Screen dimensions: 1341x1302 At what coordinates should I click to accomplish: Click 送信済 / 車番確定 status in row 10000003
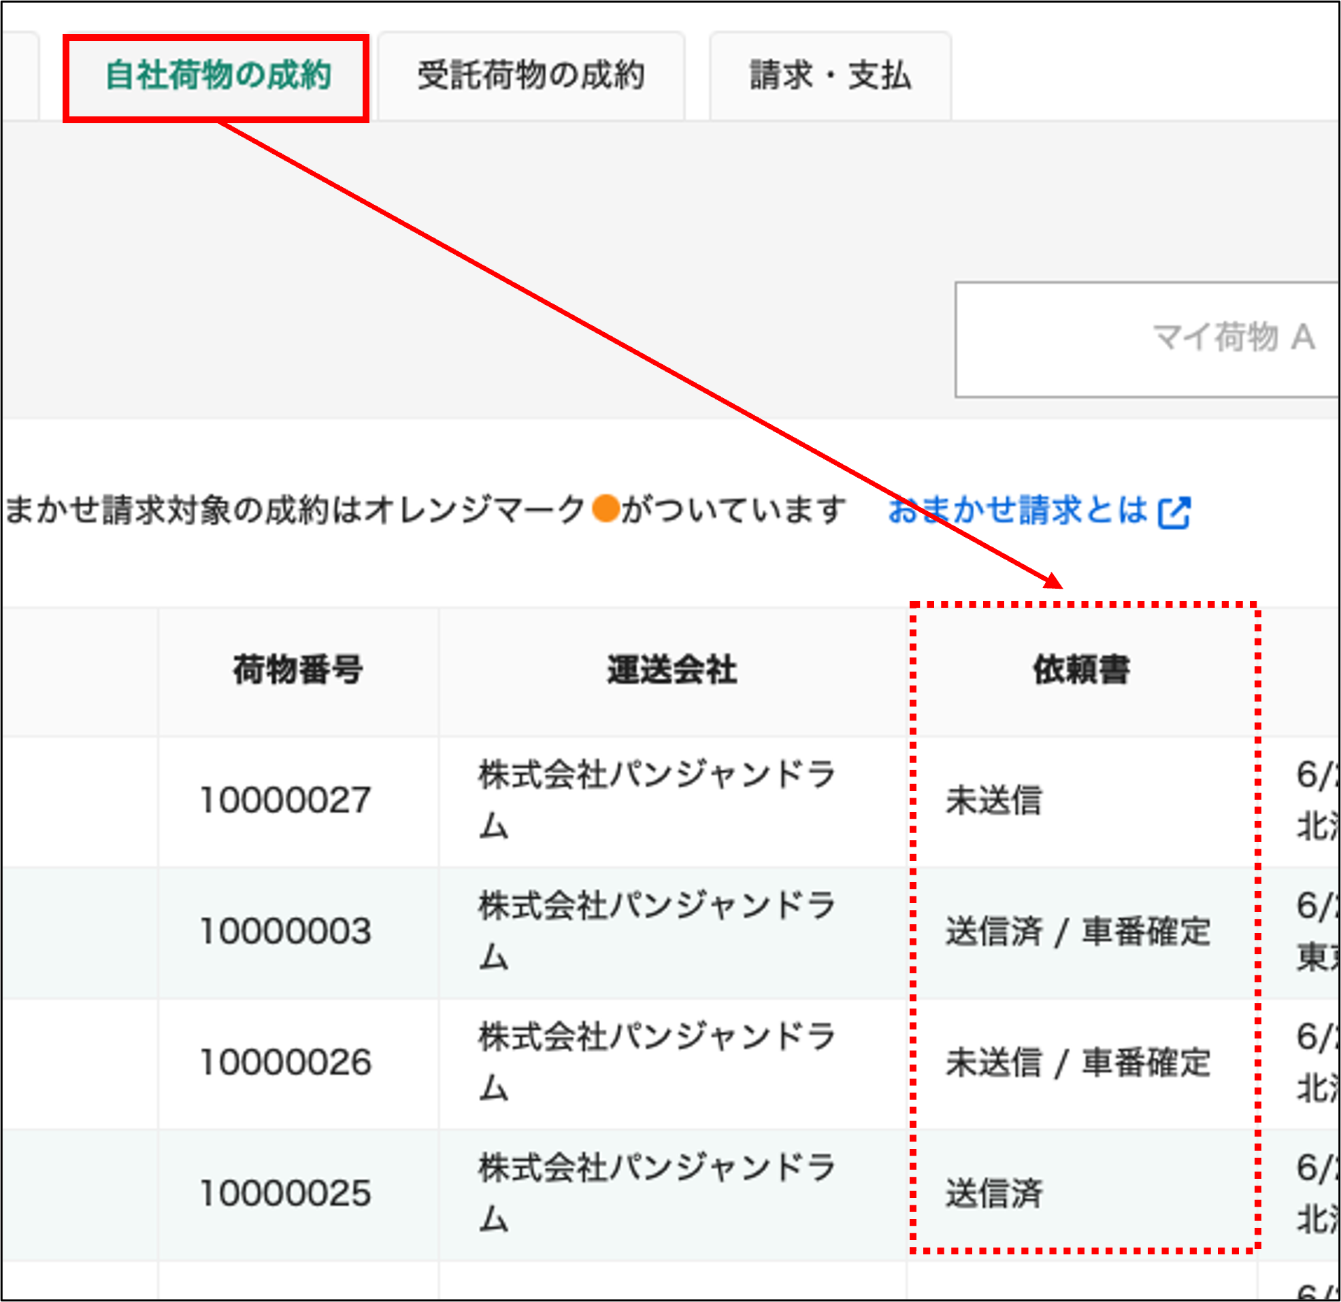click(x=1078, y=932)
